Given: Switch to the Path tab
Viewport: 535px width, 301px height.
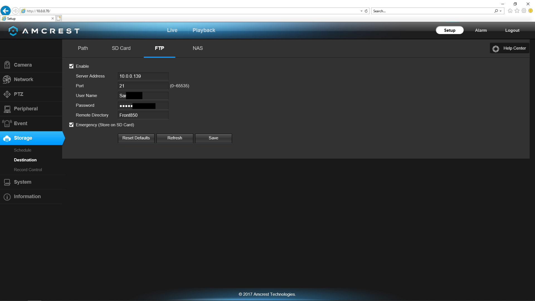Looking at the screenshot, I should click(x=83, y=48).
